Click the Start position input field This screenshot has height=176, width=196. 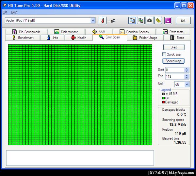tap(175, 70)
